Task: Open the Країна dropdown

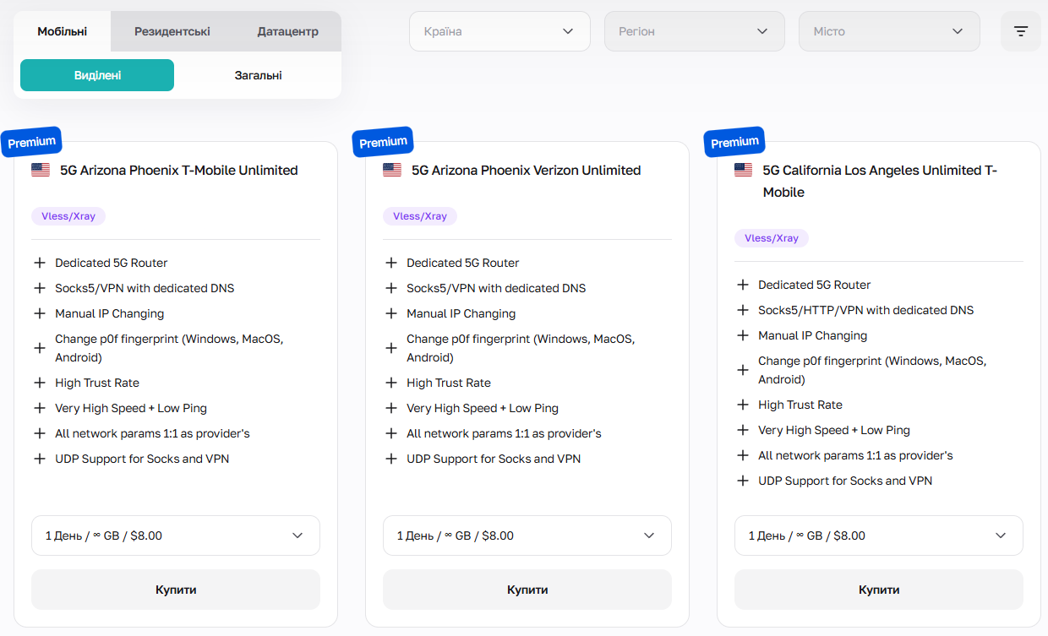Action: (499, 31)
